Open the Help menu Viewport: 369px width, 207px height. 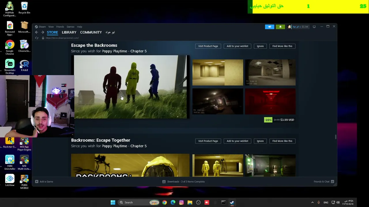(x=80, y=27)
